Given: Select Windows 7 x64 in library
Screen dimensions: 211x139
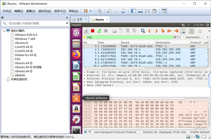Looking at the screenshot, I should pyautogui.click(x=25, y=39).
